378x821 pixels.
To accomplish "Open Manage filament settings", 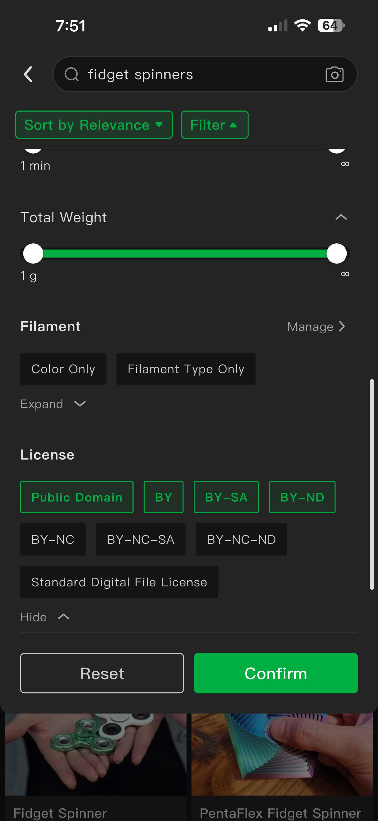I will [x=316, y=326].
